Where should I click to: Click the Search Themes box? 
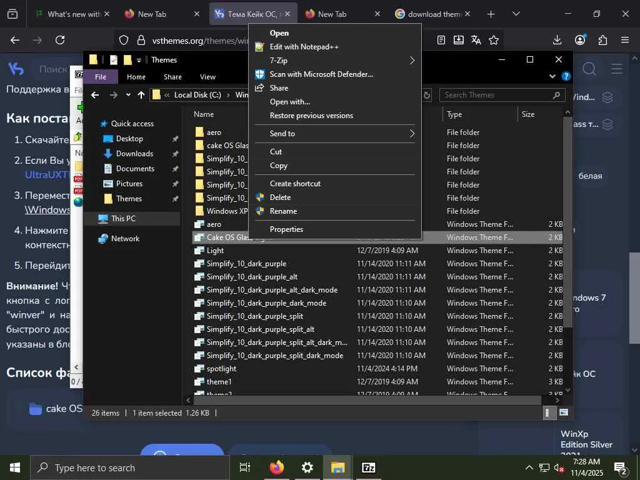[x=502, y=95]
